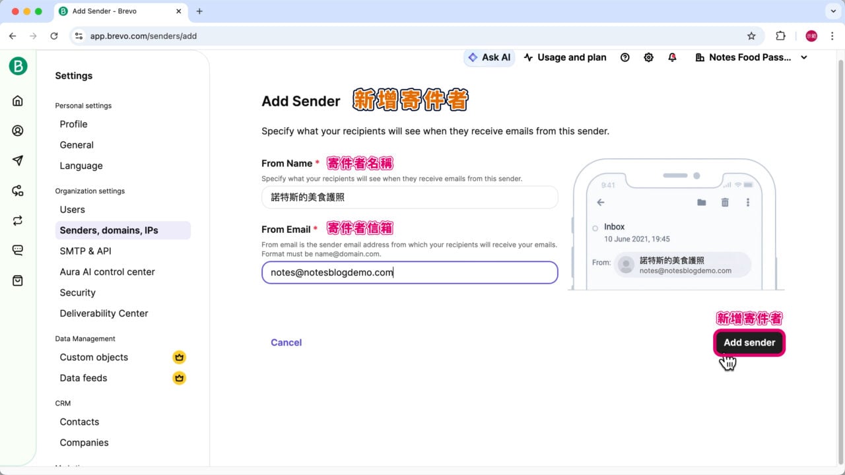Screen dimensions: 845x475
Task: Click the Ask AI button
Action: (x=489, y=57)
